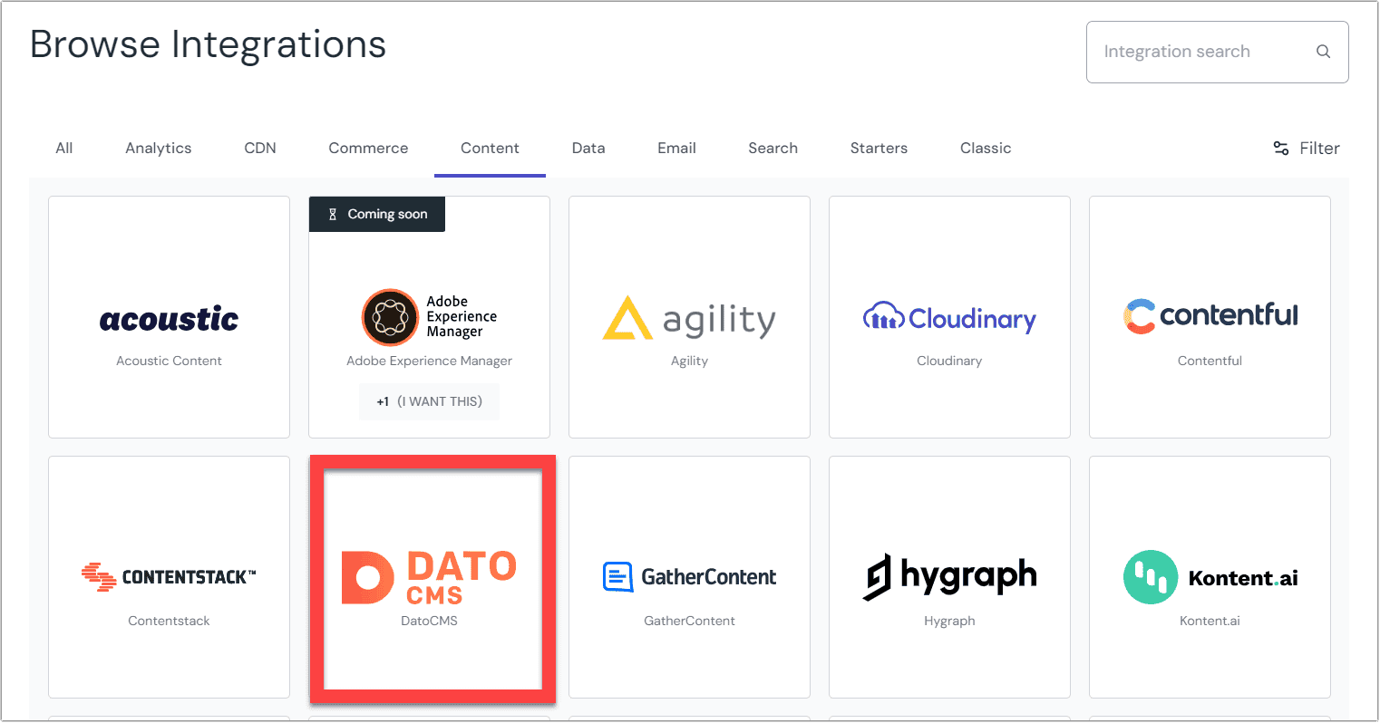Image resolution: width=1380 pixels, height=723 pixels.
Task: Click the Adobe Experience Manager caption
Action: point(429,361)
